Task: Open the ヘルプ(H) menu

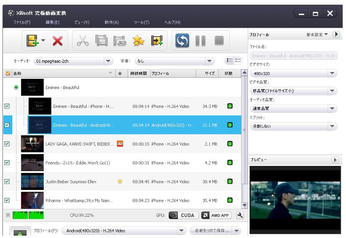Action: pos(173,22)
